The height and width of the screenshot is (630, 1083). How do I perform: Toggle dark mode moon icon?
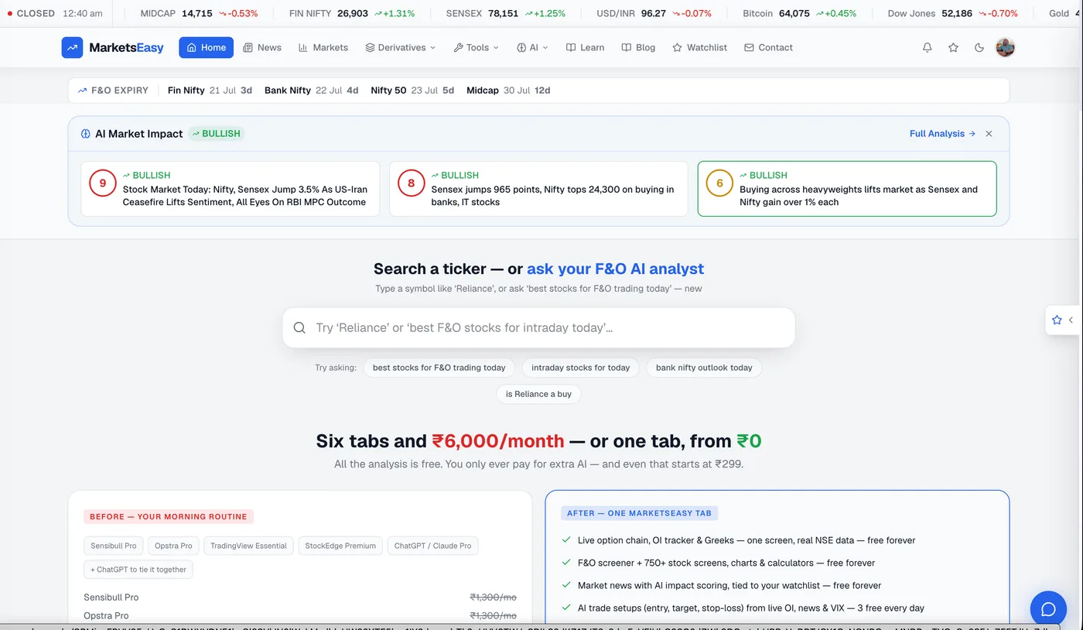[979, 47]
